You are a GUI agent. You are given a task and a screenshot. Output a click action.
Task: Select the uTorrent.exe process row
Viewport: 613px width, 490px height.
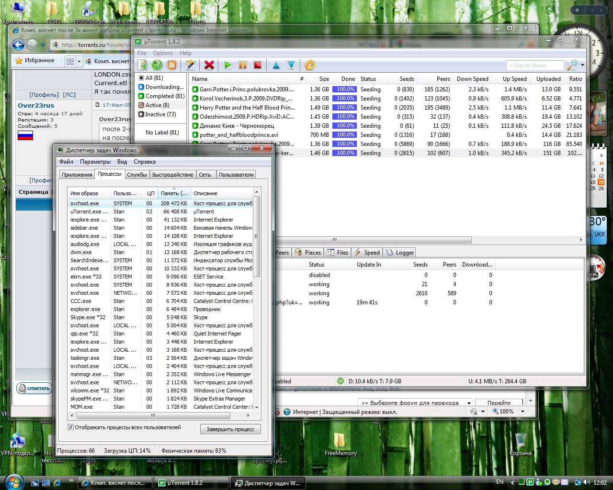tap(160, 212)
